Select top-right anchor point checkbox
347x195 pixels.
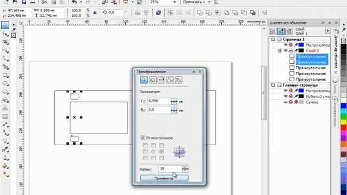click(162, 145)
